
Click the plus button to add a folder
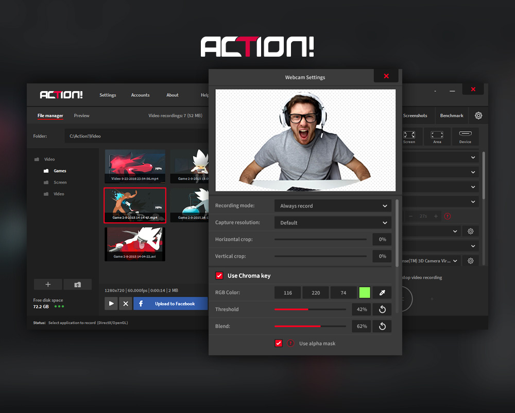(x=47, y=284)
